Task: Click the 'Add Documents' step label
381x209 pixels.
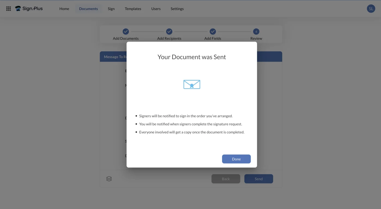Action: tap(126, 39)
